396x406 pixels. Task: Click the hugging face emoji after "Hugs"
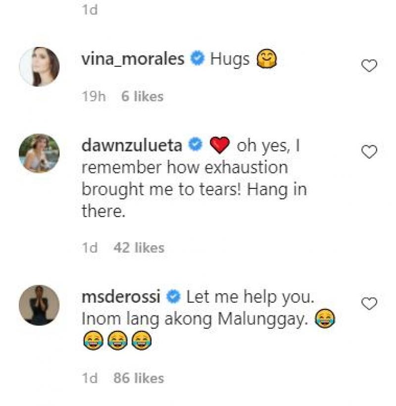point(267,60)
